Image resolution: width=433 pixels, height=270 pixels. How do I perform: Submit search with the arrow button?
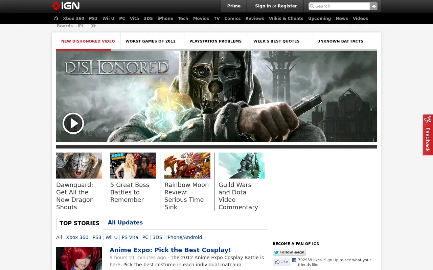[373, 6]
